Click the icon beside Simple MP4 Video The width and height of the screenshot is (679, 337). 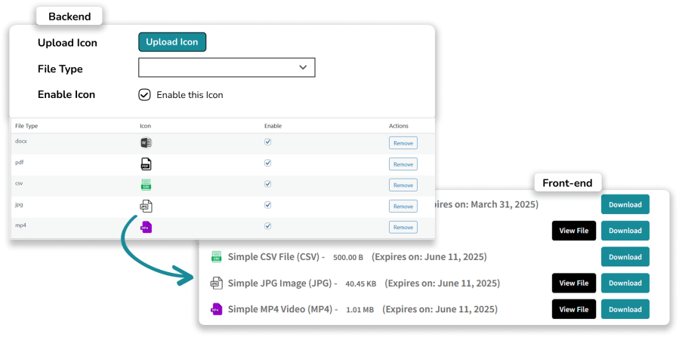click(216, 309)
